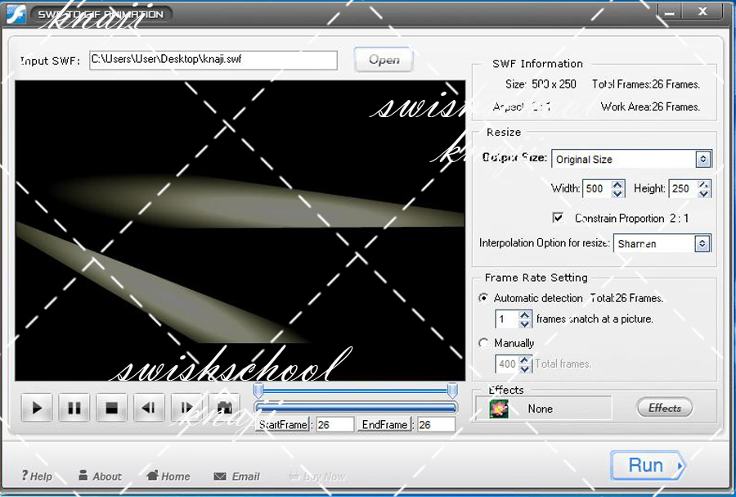This screenshot has width=736, height=497.
Task: Open the Help link
Action: point(37,477)
